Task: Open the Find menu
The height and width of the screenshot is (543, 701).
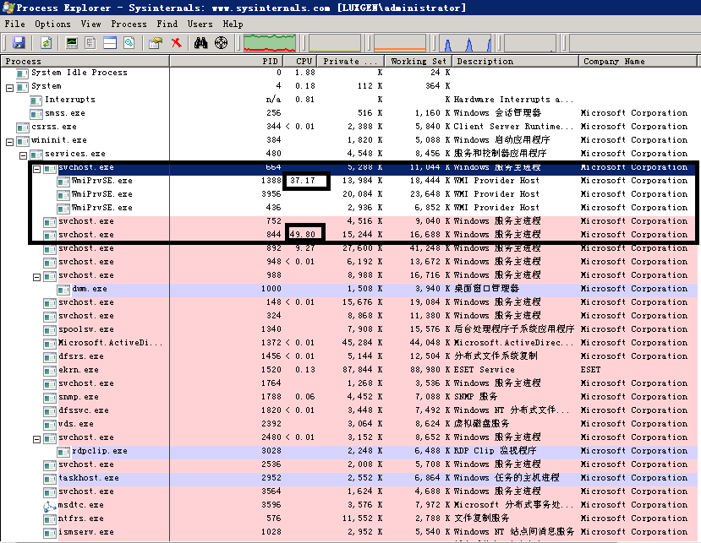Action: 167,24
